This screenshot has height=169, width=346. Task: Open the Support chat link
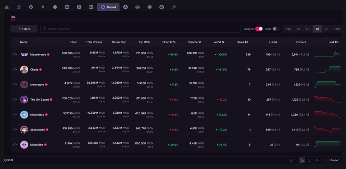333,160
